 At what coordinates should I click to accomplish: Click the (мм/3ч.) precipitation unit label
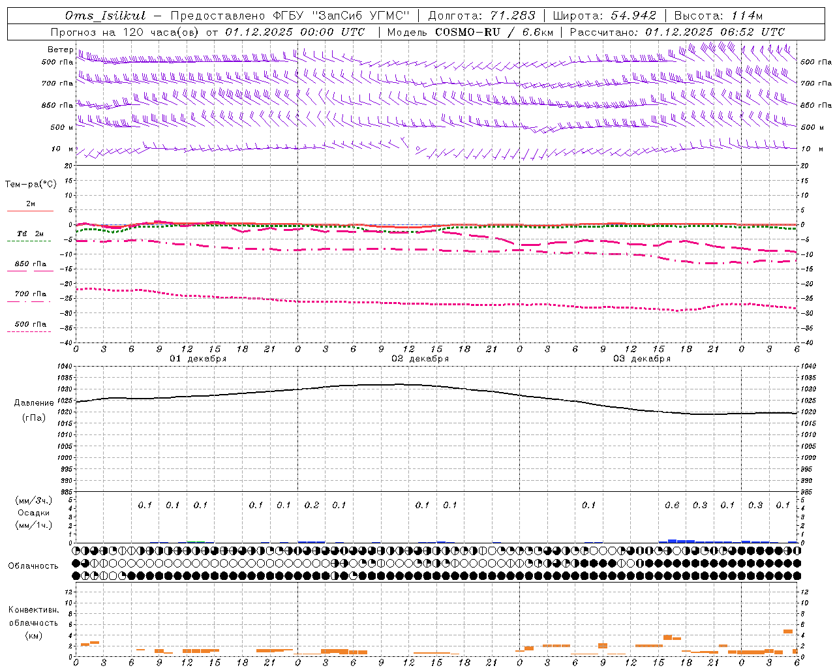[x=33, y=500]
